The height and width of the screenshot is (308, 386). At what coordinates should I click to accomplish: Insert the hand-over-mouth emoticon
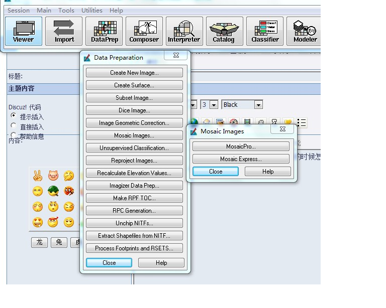(69, 176)
